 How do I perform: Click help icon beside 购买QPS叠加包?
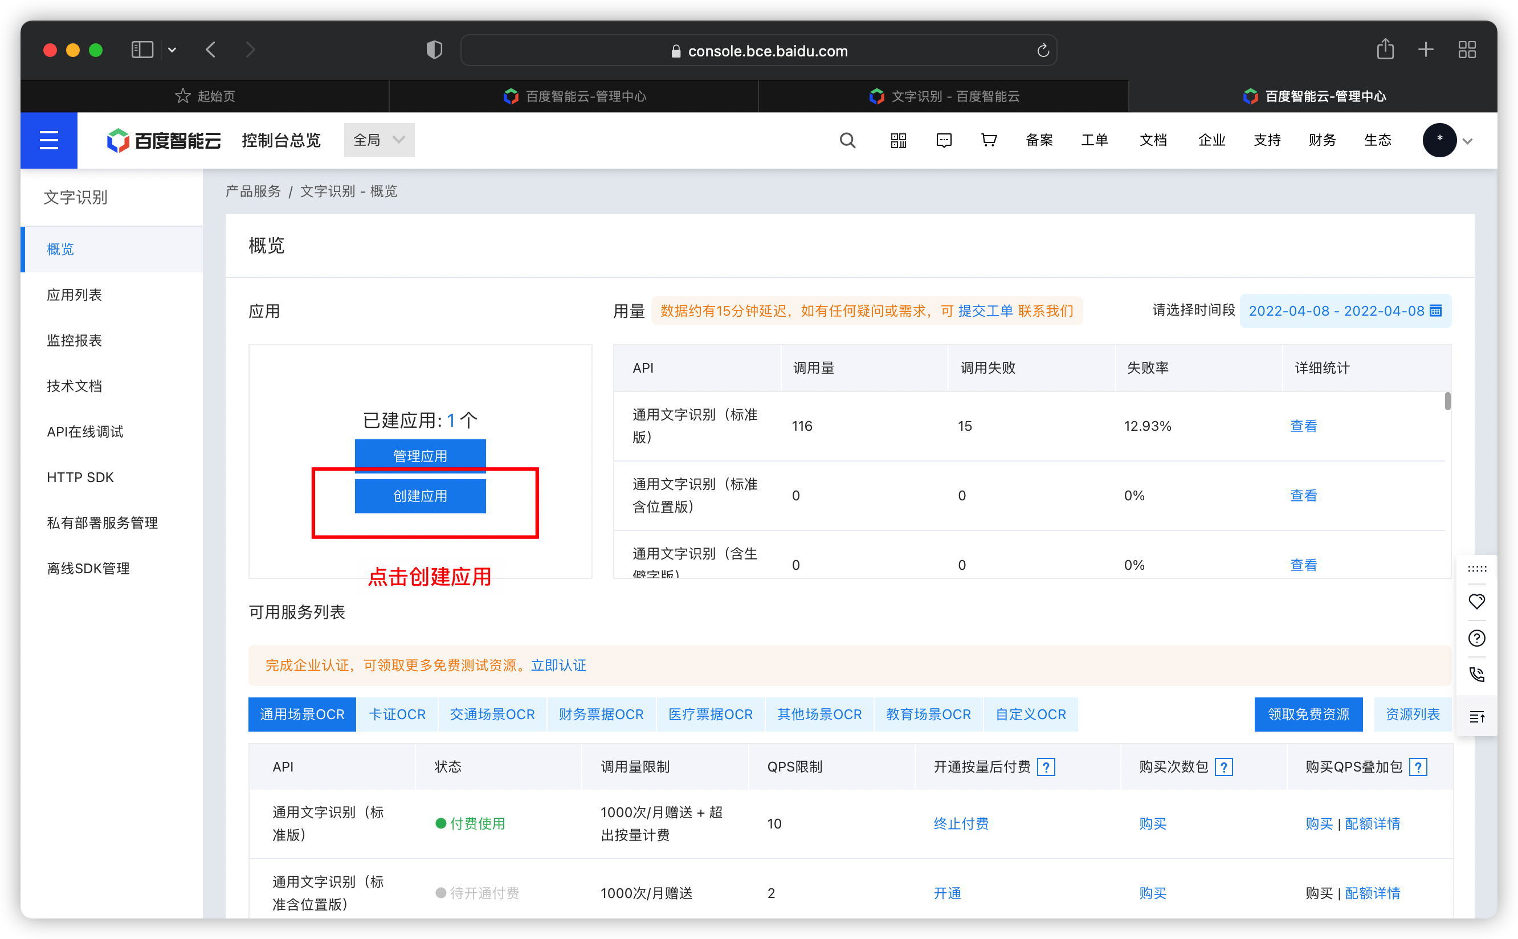coord(1418,767)
